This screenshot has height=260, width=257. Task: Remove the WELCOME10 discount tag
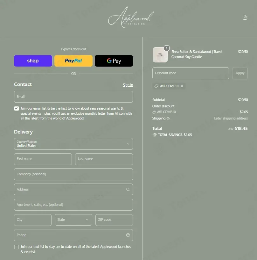coord(182,86)
